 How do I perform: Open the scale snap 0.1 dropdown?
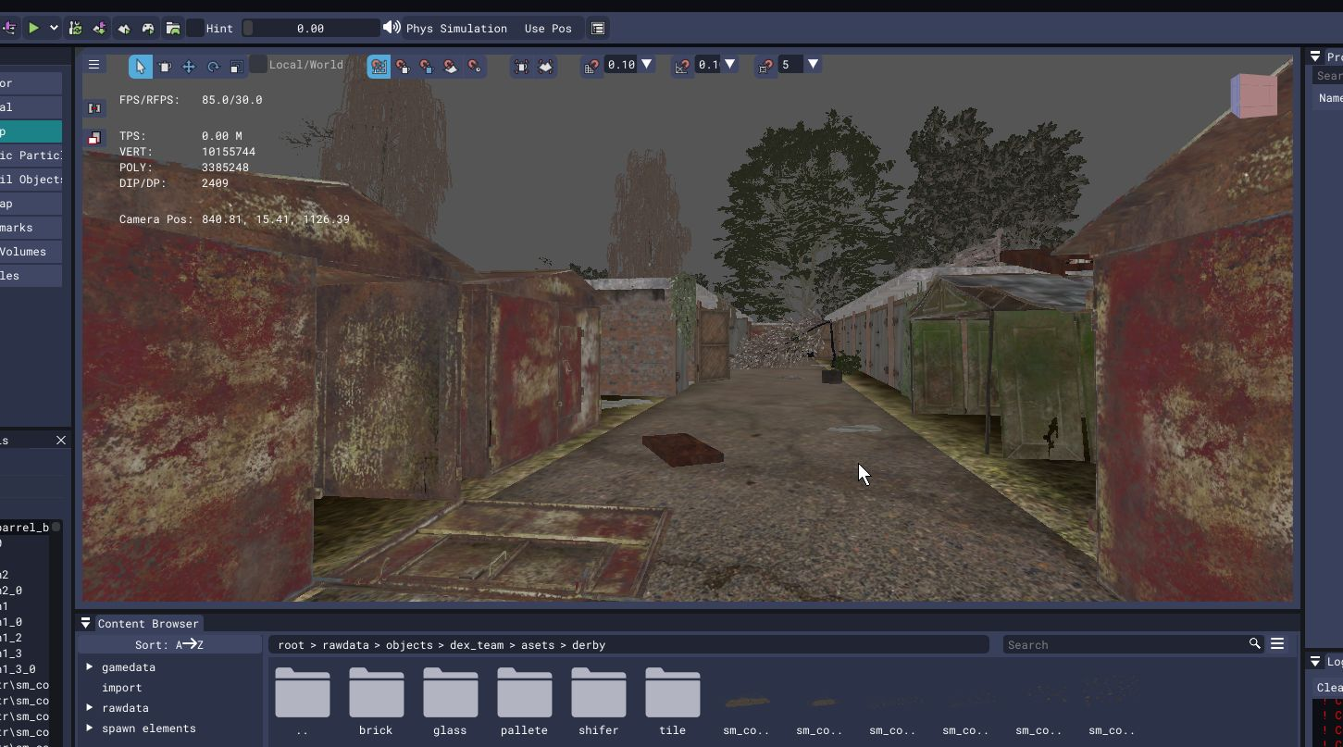pos(730,64)
